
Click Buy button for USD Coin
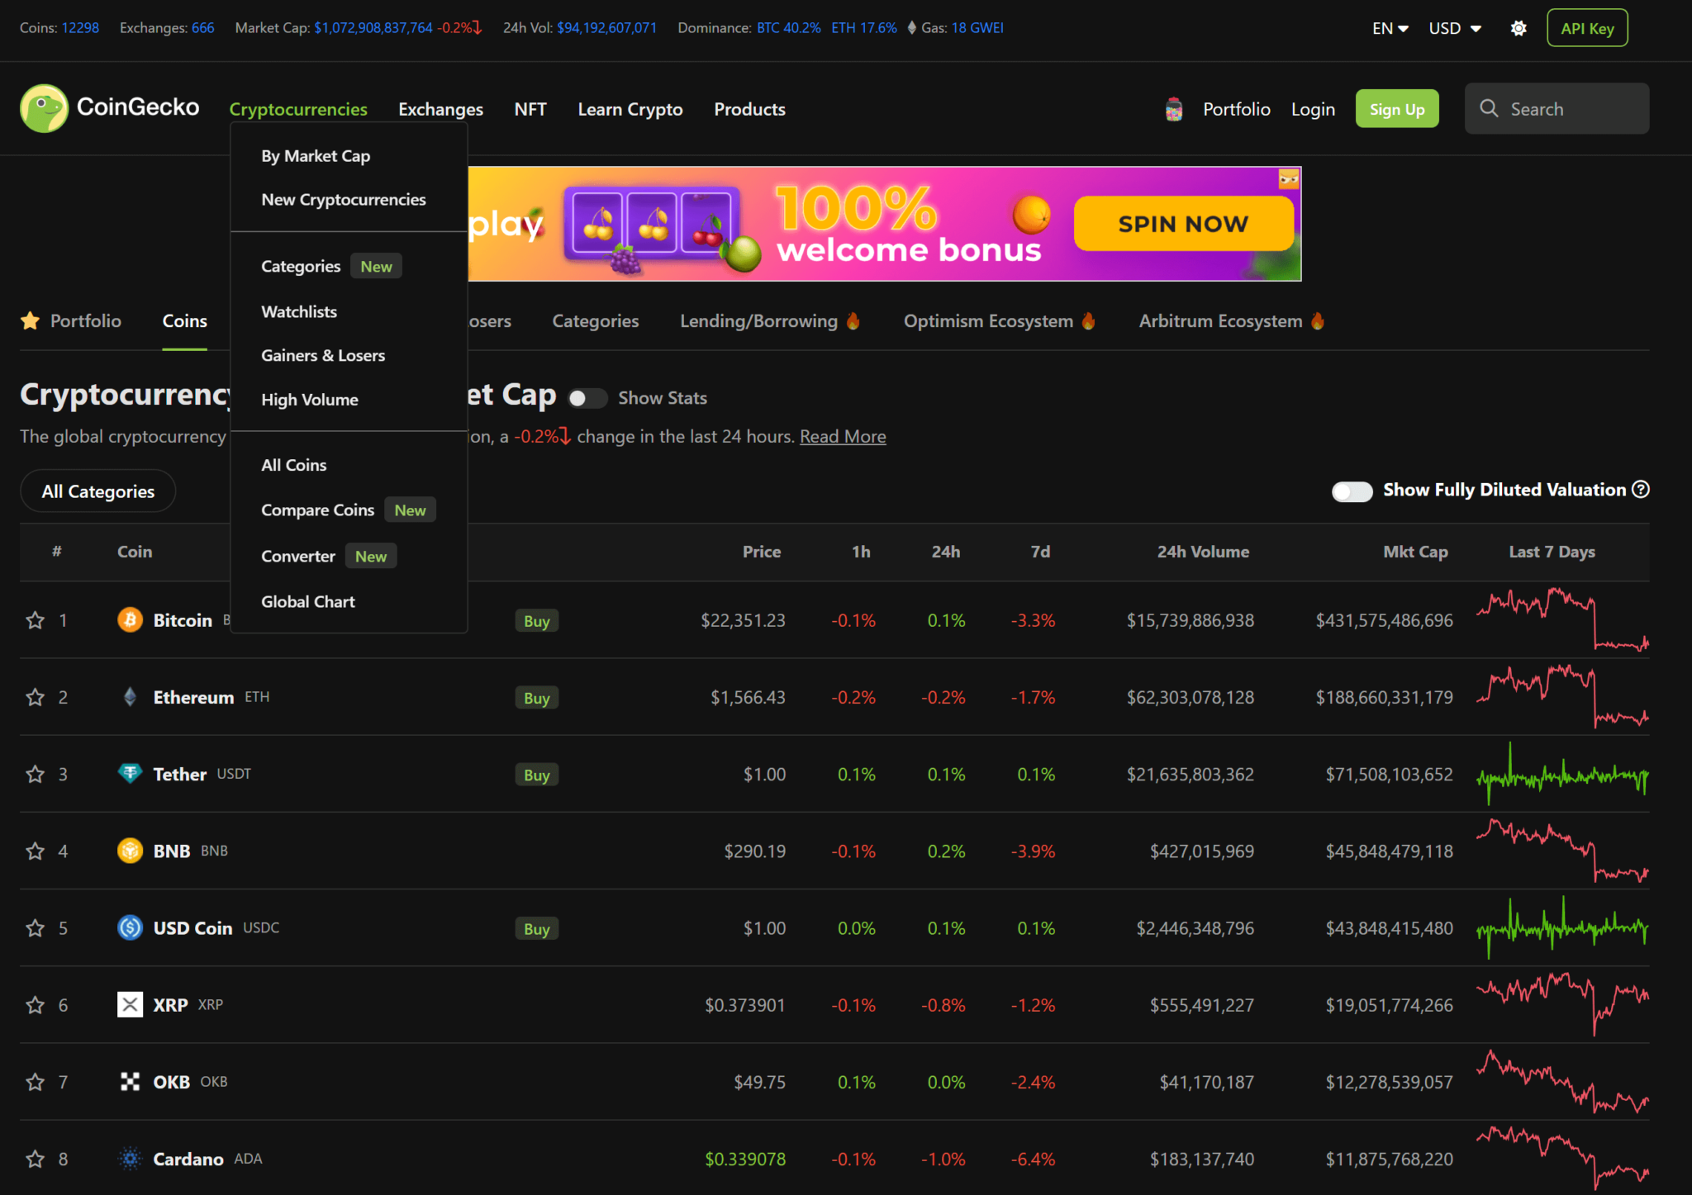(x=537, y=929)
